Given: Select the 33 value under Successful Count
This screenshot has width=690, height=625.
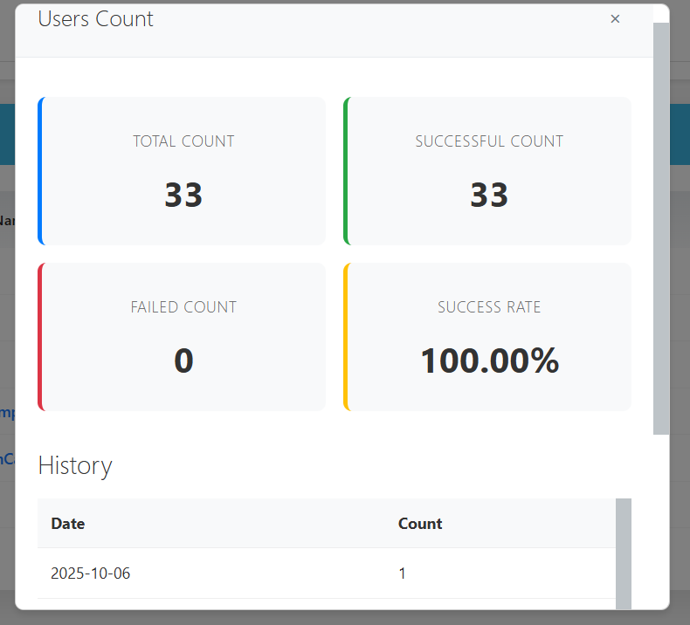Looking at the screenshot, I should click(489, 196).
